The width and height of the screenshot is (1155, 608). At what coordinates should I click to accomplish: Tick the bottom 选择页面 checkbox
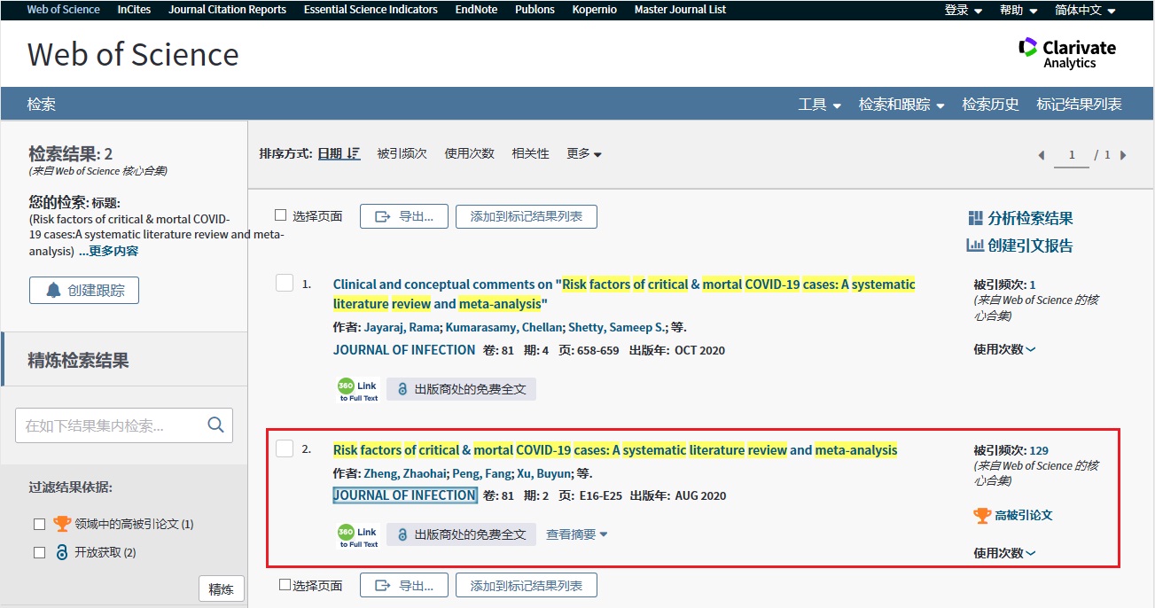click(285, 585)
